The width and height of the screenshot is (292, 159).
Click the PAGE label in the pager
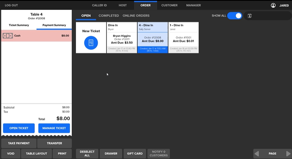[273, 154]
